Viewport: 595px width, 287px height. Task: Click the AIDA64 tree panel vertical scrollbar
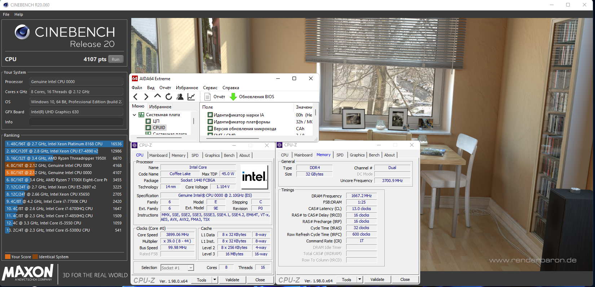(x=194, y=121)
